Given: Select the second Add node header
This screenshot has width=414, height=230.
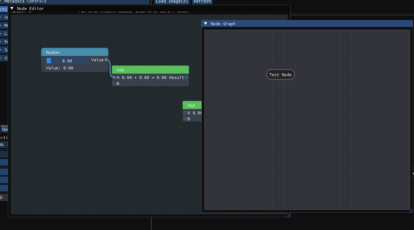Looking at the screenshot, I should 192,105.
